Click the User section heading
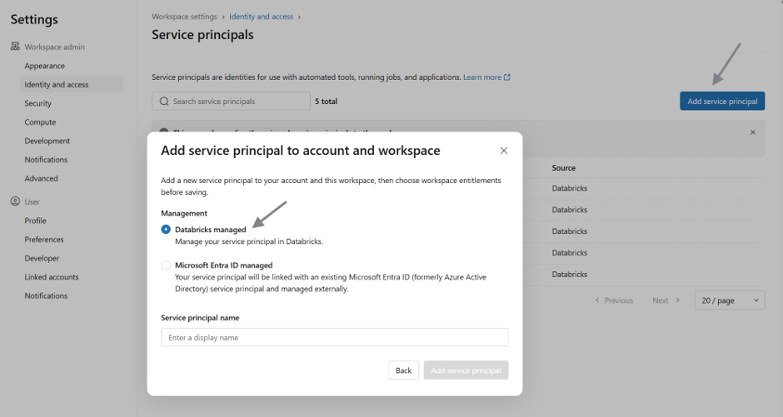Screen dimensions: 783x417 (32, 201)
